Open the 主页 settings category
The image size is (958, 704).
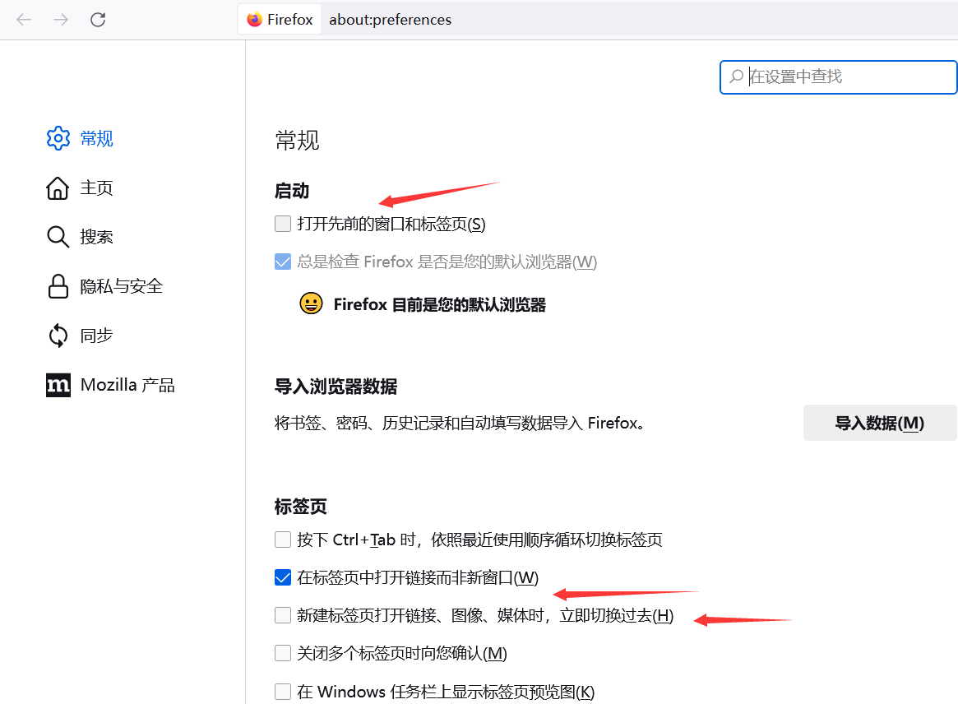click(96, 188)
